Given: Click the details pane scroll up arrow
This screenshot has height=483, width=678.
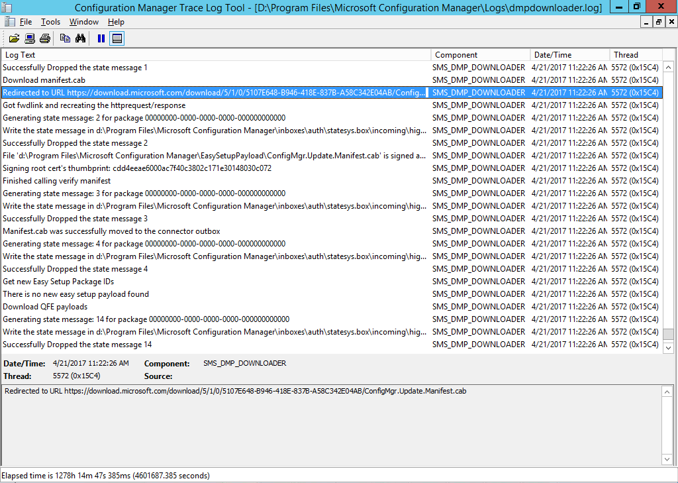Looking at the screenshot, I should click(x=667, y=392).
